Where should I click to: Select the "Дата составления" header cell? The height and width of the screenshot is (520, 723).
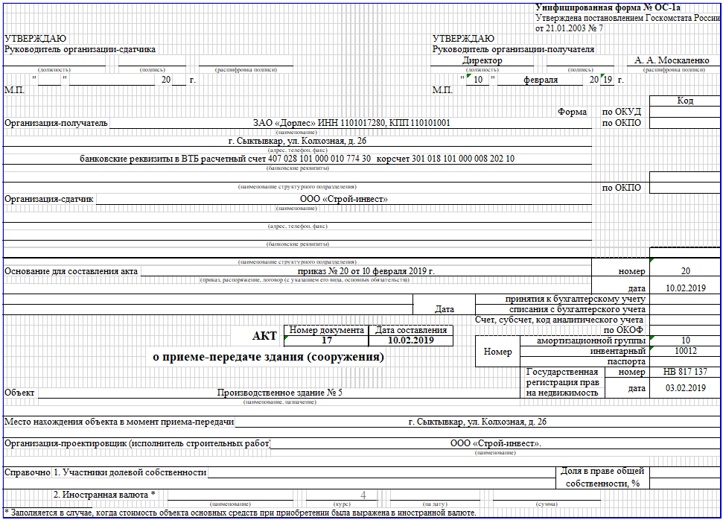[x=411, y=330]
